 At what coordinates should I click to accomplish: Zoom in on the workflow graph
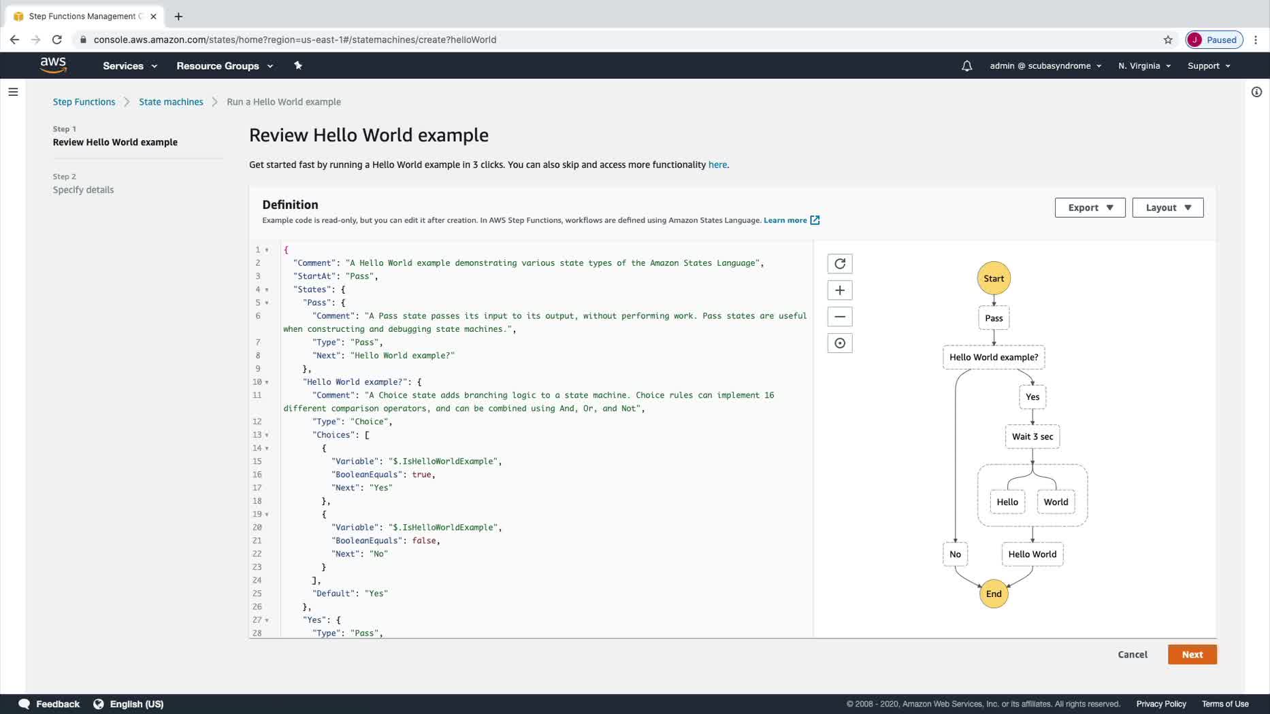[x=840, y=290]
